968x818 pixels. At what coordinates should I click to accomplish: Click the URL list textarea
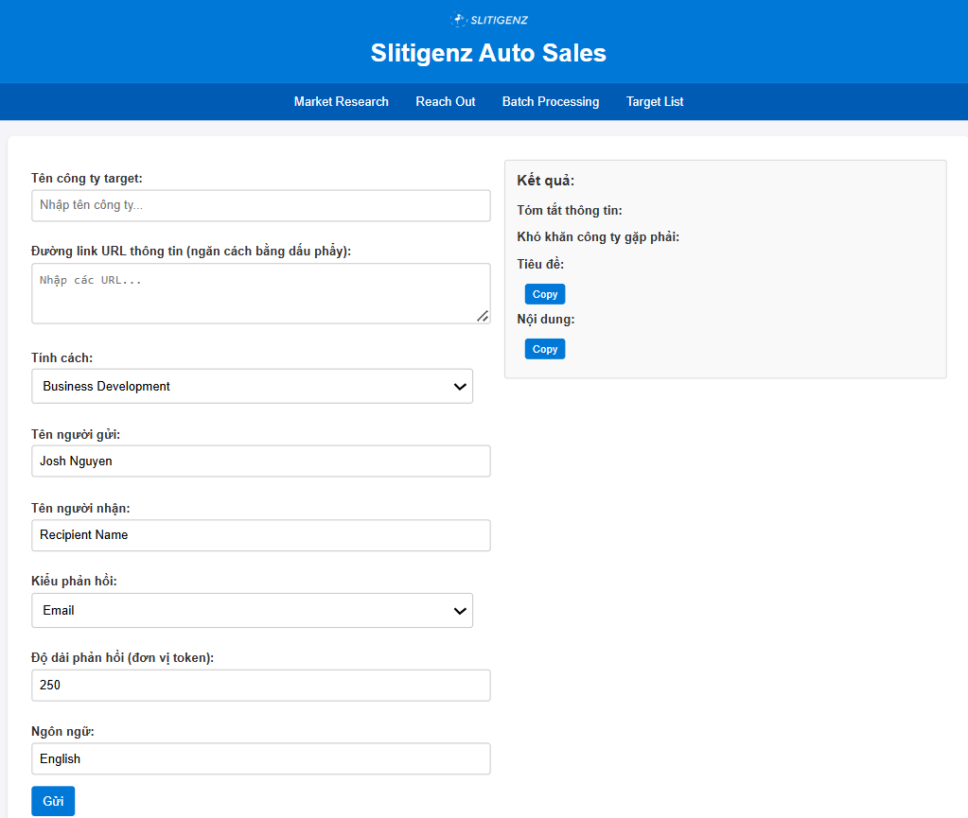[x=260, y=288]
